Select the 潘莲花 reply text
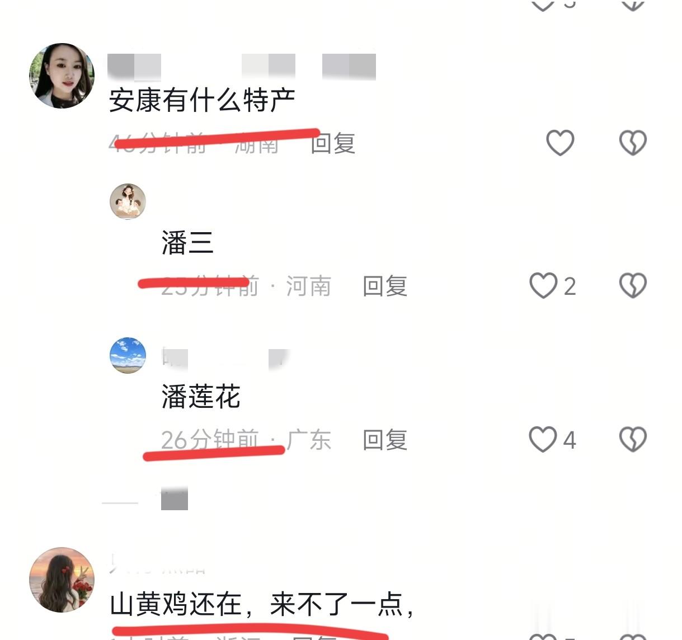682x640 pixels. point(201,397)
